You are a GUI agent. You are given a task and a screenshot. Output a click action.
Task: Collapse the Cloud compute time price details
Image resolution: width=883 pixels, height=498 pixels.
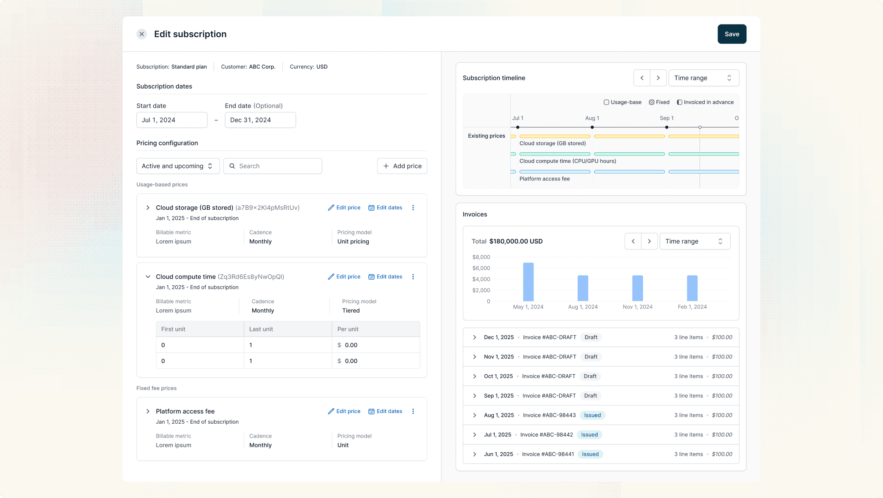pos(148,277)
